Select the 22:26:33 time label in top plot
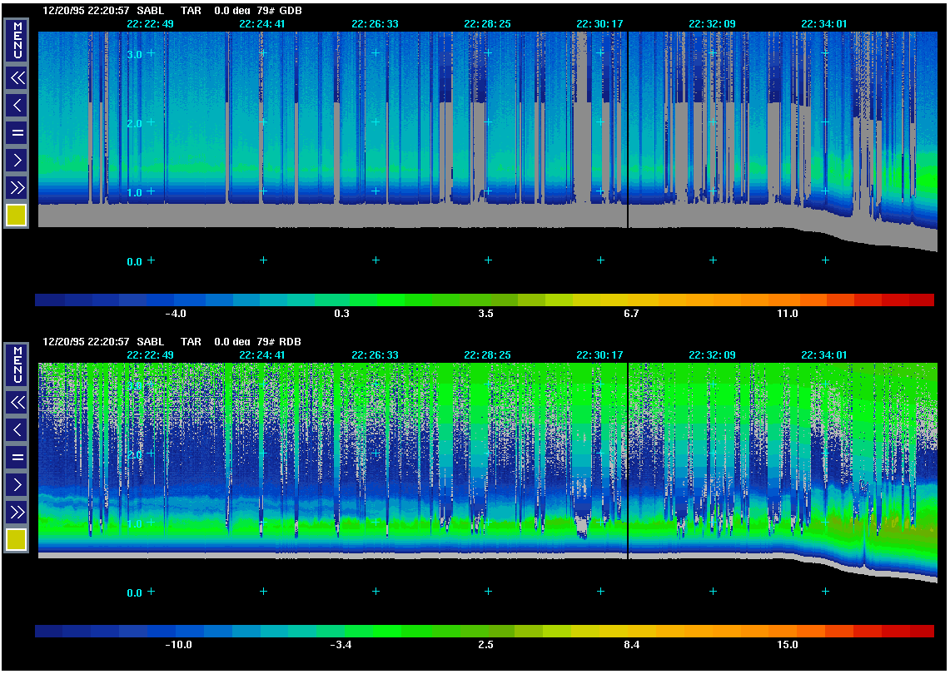Screen dimensions: 950x674 pos(375,24)
